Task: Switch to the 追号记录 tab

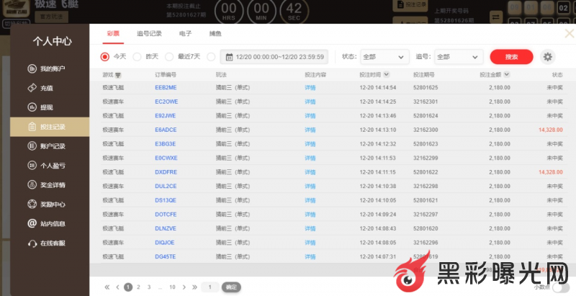Action: click(149, 34)
